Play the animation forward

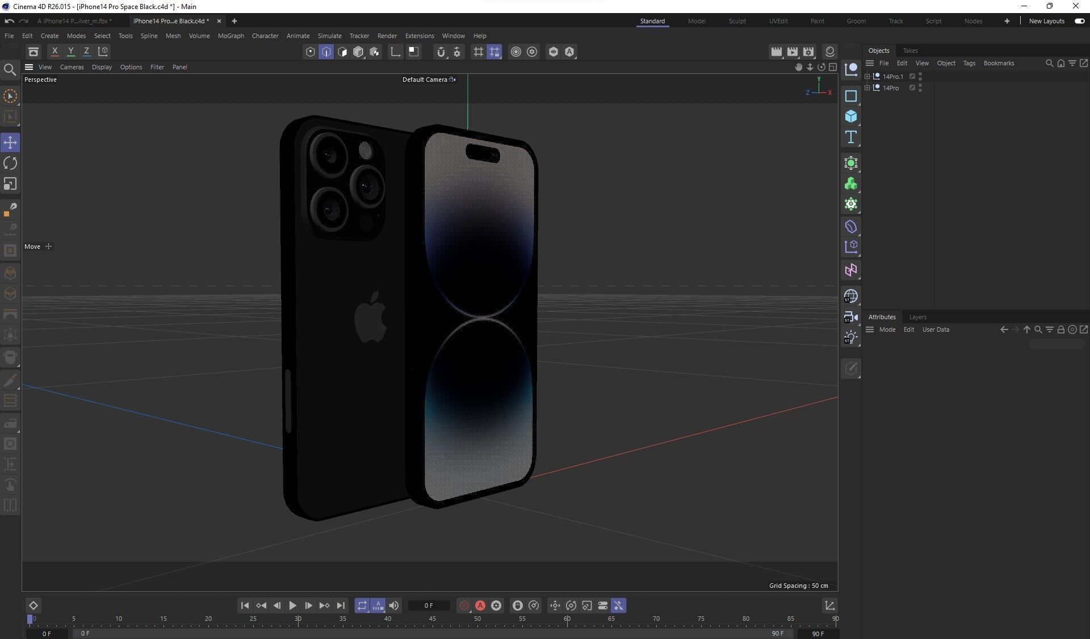(292, 605)
